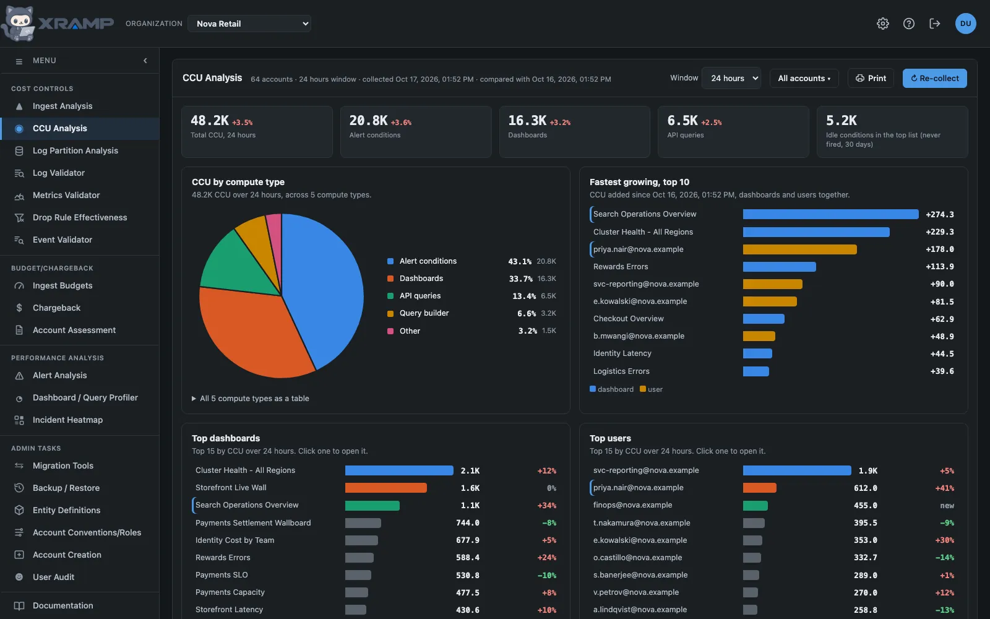
Task: Click Search Operations Overview in Fastest growing
Action: coord(773,215)
